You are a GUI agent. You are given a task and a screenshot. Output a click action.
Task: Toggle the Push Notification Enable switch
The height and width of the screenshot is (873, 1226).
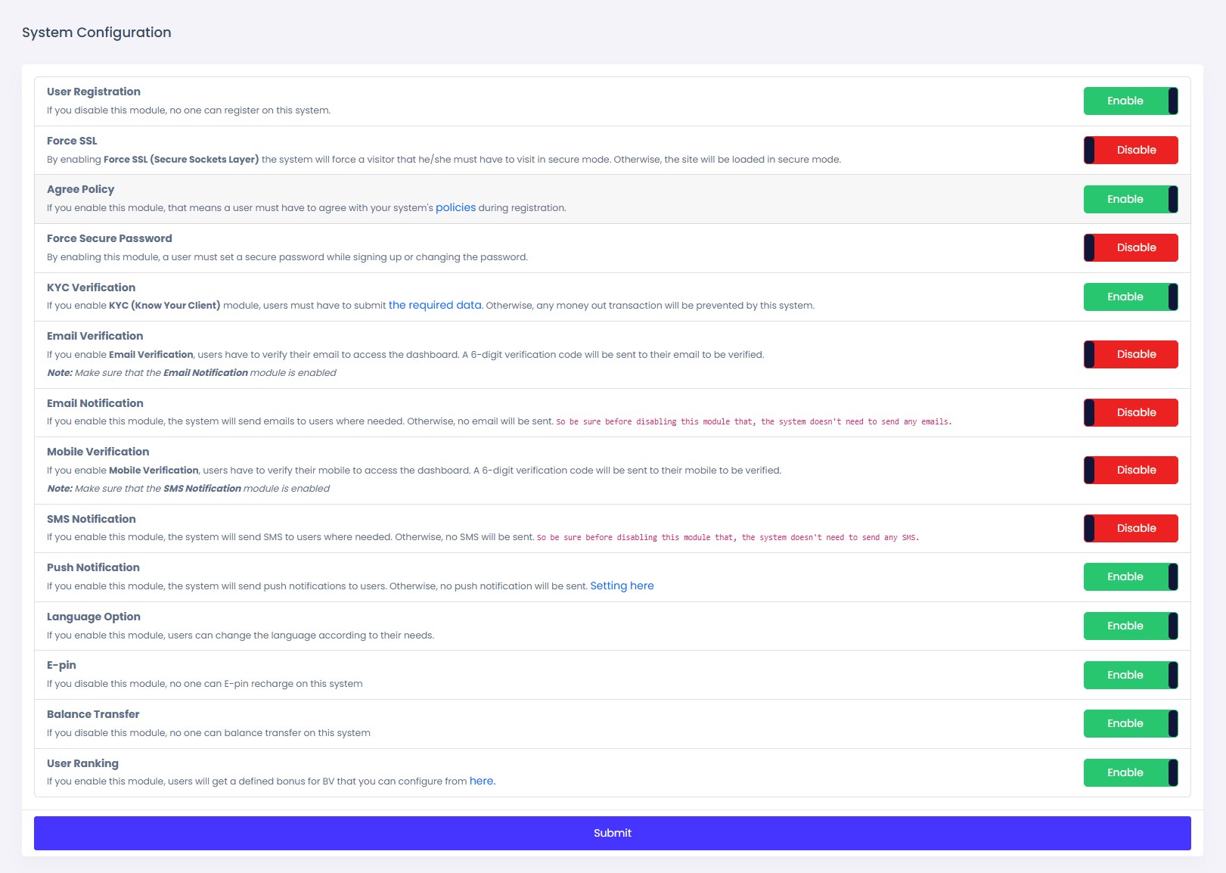tap(1131, 576)
